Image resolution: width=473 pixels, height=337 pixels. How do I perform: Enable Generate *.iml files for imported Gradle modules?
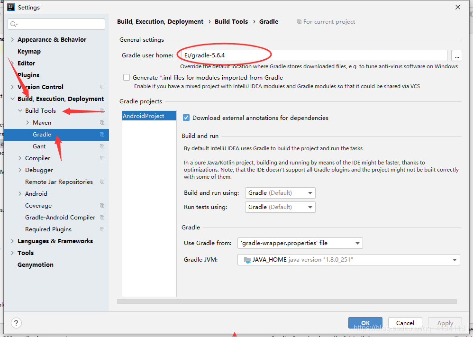[x=126, y=77]
